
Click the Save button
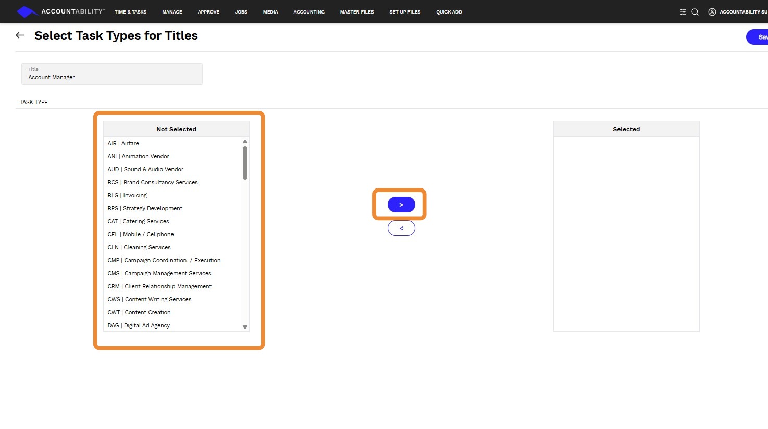[758, 37]
